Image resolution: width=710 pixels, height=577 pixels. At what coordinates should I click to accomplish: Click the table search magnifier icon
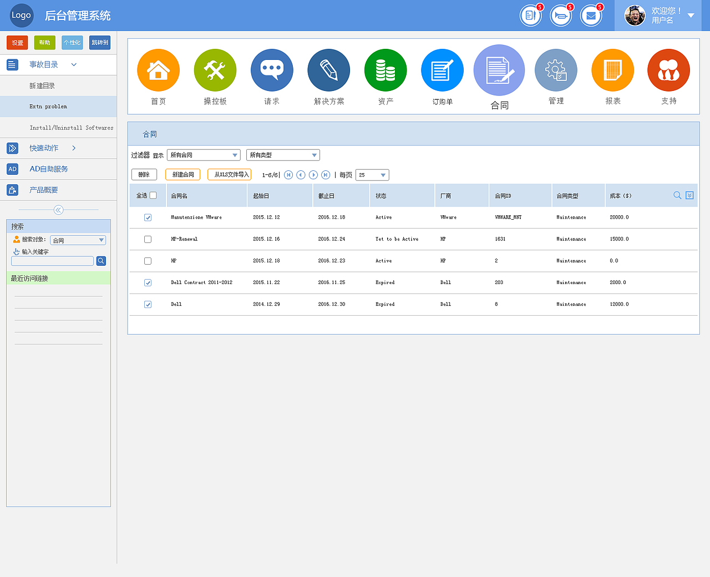click(x=677, y=195)
